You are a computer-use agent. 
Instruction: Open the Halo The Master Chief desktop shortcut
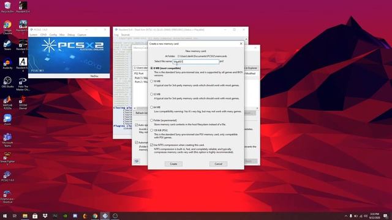coord(23,84)
